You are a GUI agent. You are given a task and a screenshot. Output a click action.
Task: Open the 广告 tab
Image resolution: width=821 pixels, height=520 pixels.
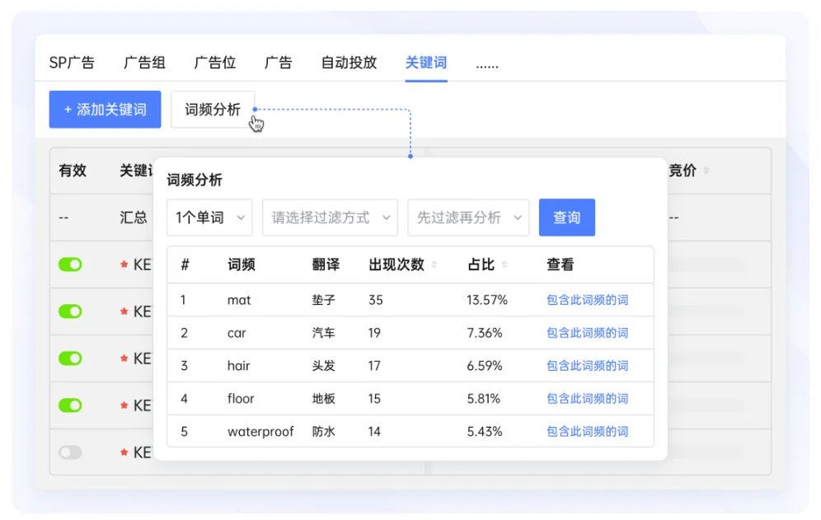click(x=278, y=63)
